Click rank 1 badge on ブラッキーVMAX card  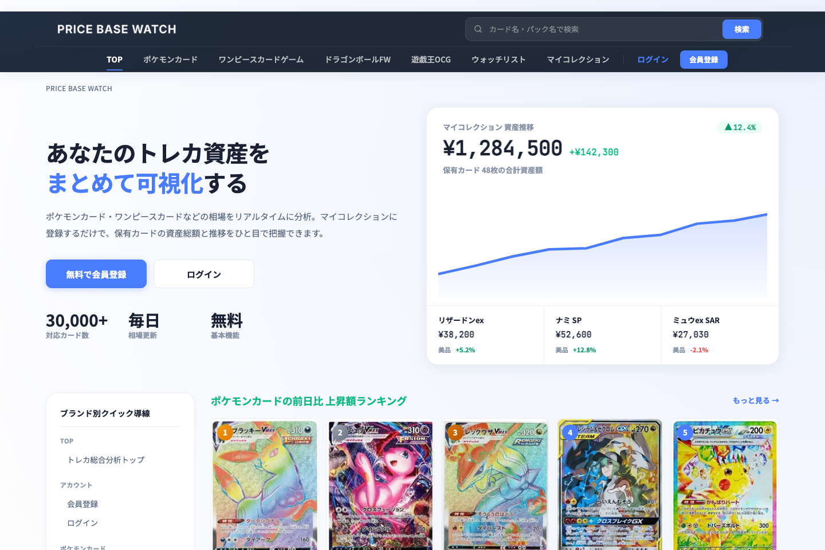pyautogui.click(x=225, y=433)
